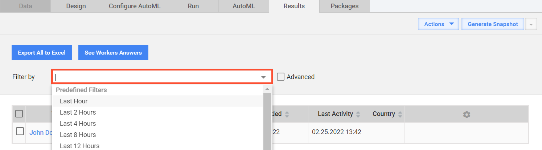542x150 pixels.
Task: Collapse the Filter by combo box arrow
Action: coord(263,77)
